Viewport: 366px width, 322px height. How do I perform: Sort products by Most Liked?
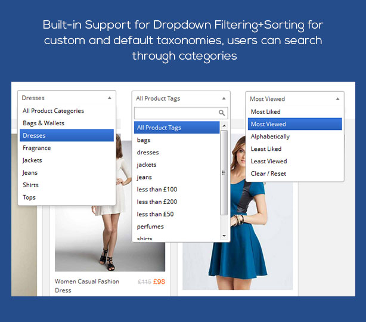[265, 112]
